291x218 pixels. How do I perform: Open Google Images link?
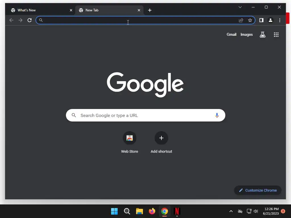pos(246,34)
